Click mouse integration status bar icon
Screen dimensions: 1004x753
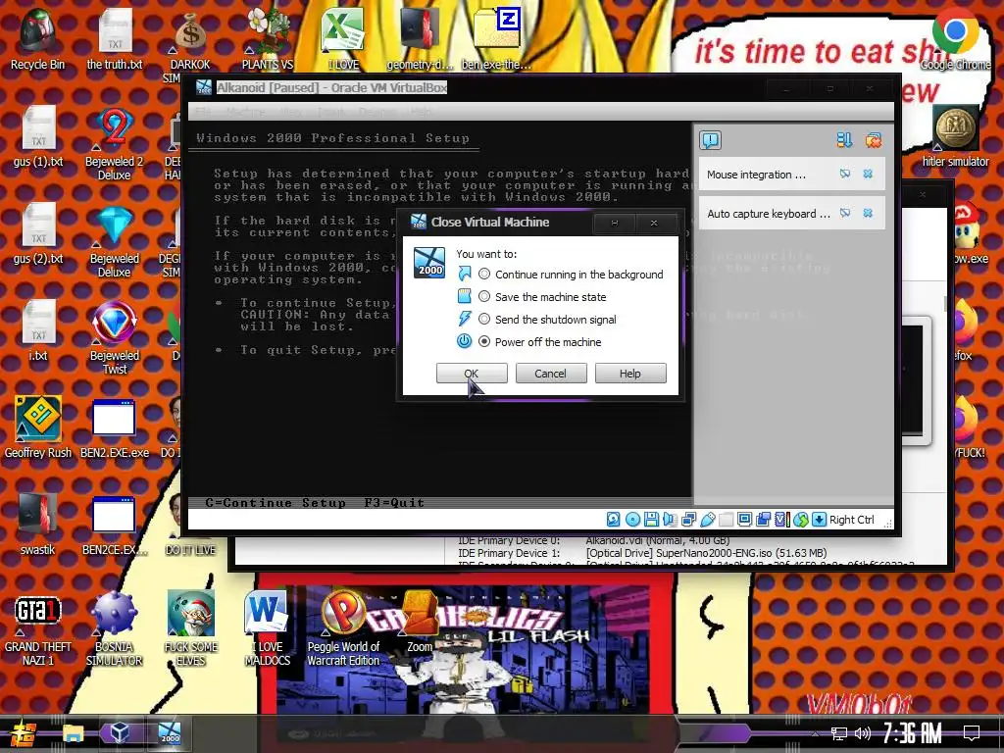click(x=800, y=520)
